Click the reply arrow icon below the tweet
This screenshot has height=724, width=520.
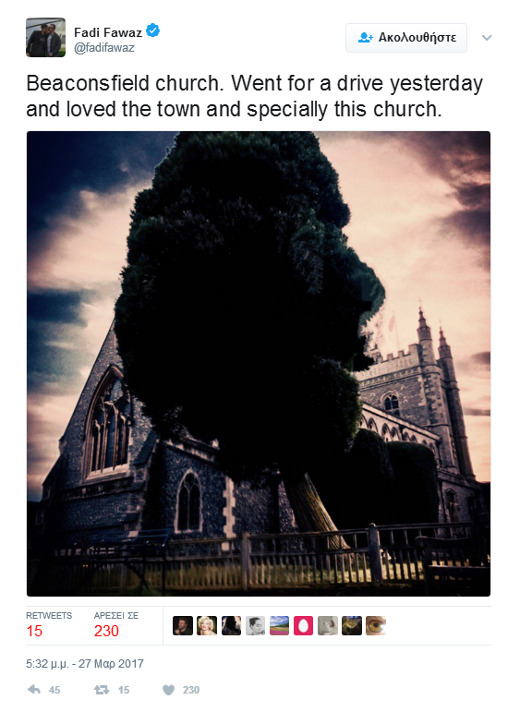(x=34, y=689)
